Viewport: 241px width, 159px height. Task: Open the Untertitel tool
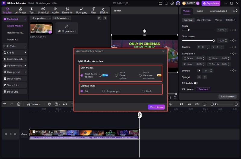43,11
